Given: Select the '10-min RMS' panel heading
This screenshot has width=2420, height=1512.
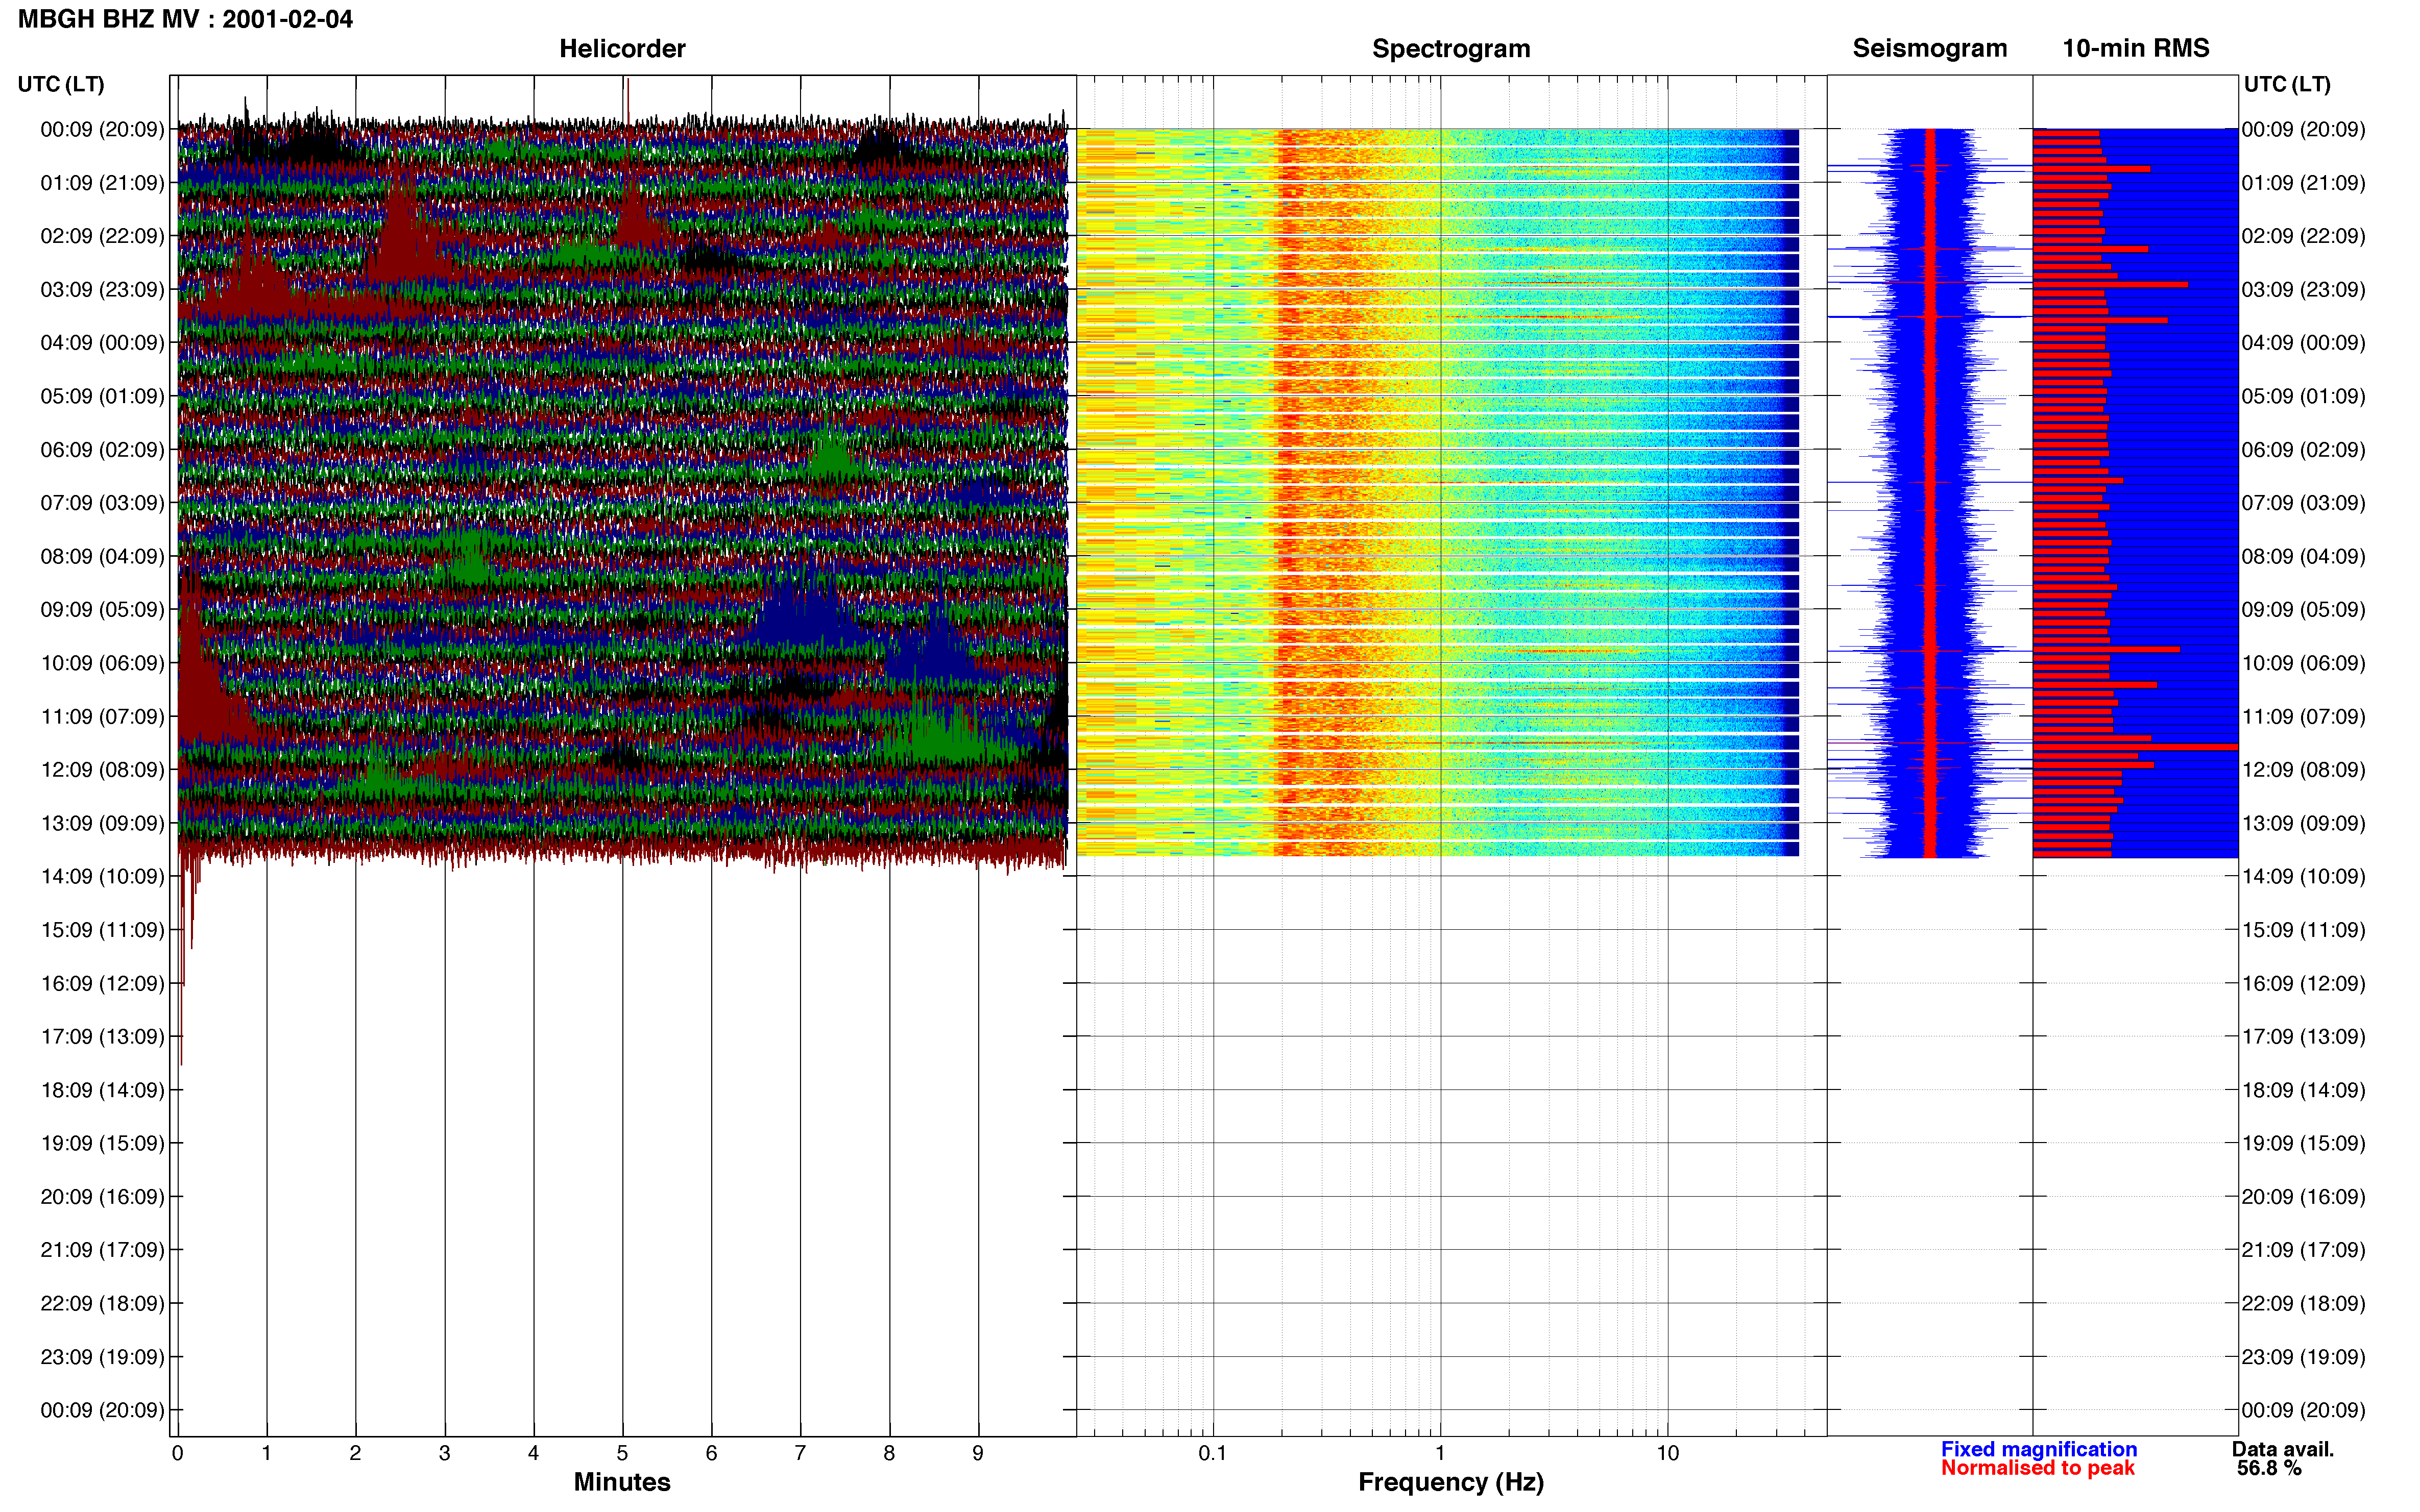Looking at the screenshot, I should [2135, 48].
